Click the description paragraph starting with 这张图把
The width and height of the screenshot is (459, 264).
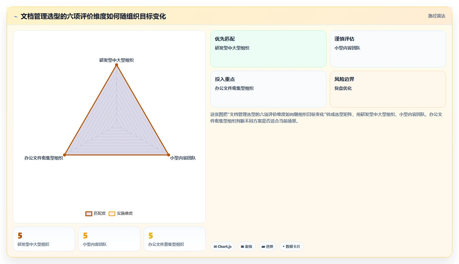click(x=326, y=118)
